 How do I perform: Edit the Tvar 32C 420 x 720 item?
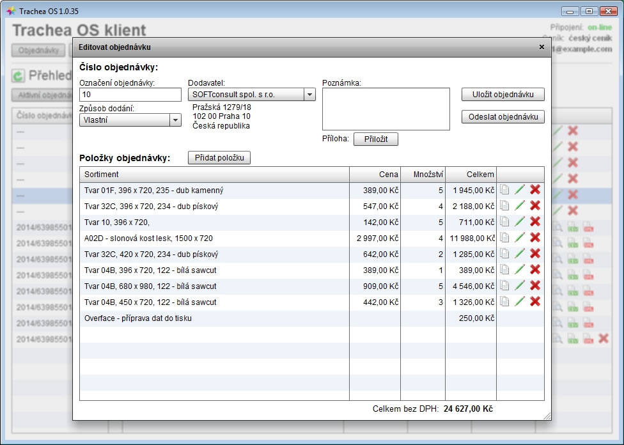(520, 254)
